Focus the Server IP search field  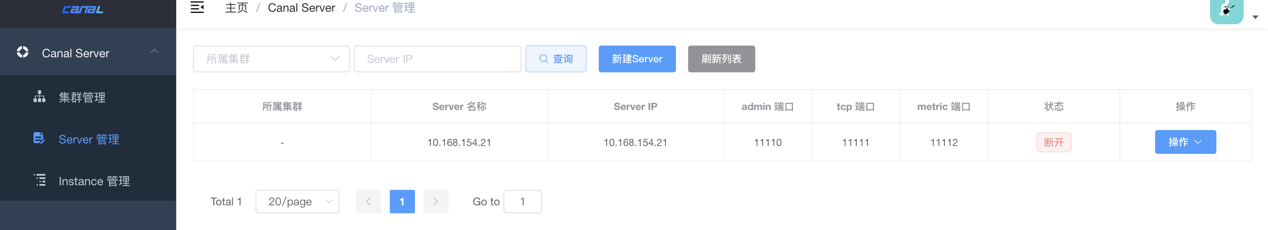437,59
